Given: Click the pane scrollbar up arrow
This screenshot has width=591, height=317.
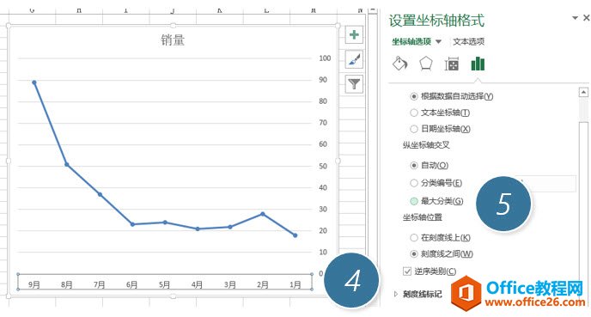Looking at the screenshot, I should point(583,92).
